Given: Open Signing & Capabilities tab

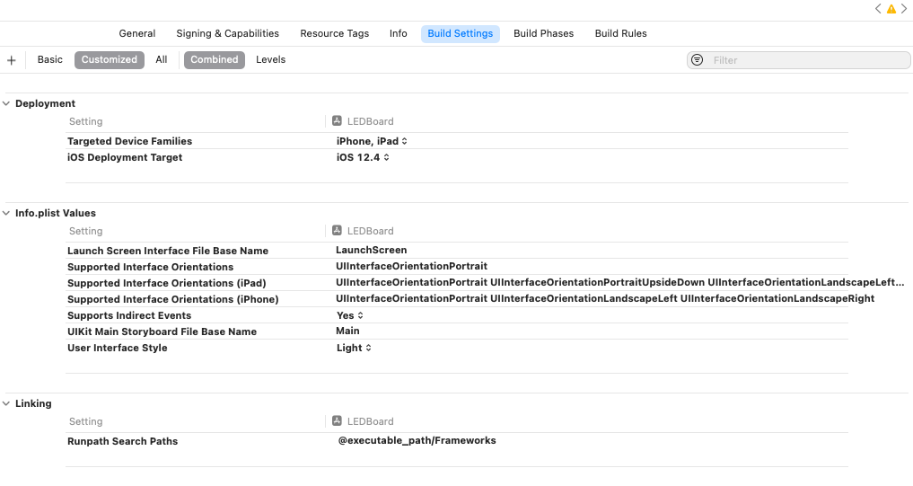Looking at the screenshot, I should click(228, 33).
